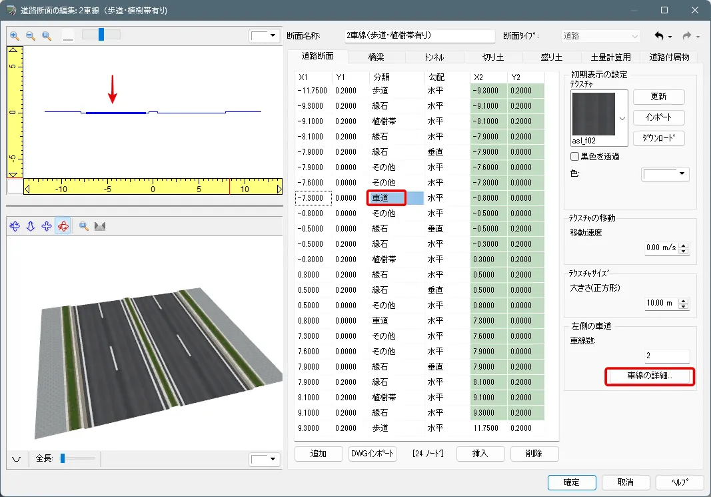The width and height of the screenshot is (711, 497).
Task: Select the blue rotate view tool
Action: pos(15,226)
